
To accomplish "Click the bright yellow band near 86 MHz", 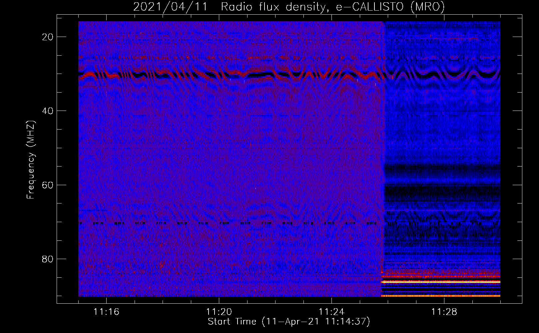I will click(x=441, y=282).
